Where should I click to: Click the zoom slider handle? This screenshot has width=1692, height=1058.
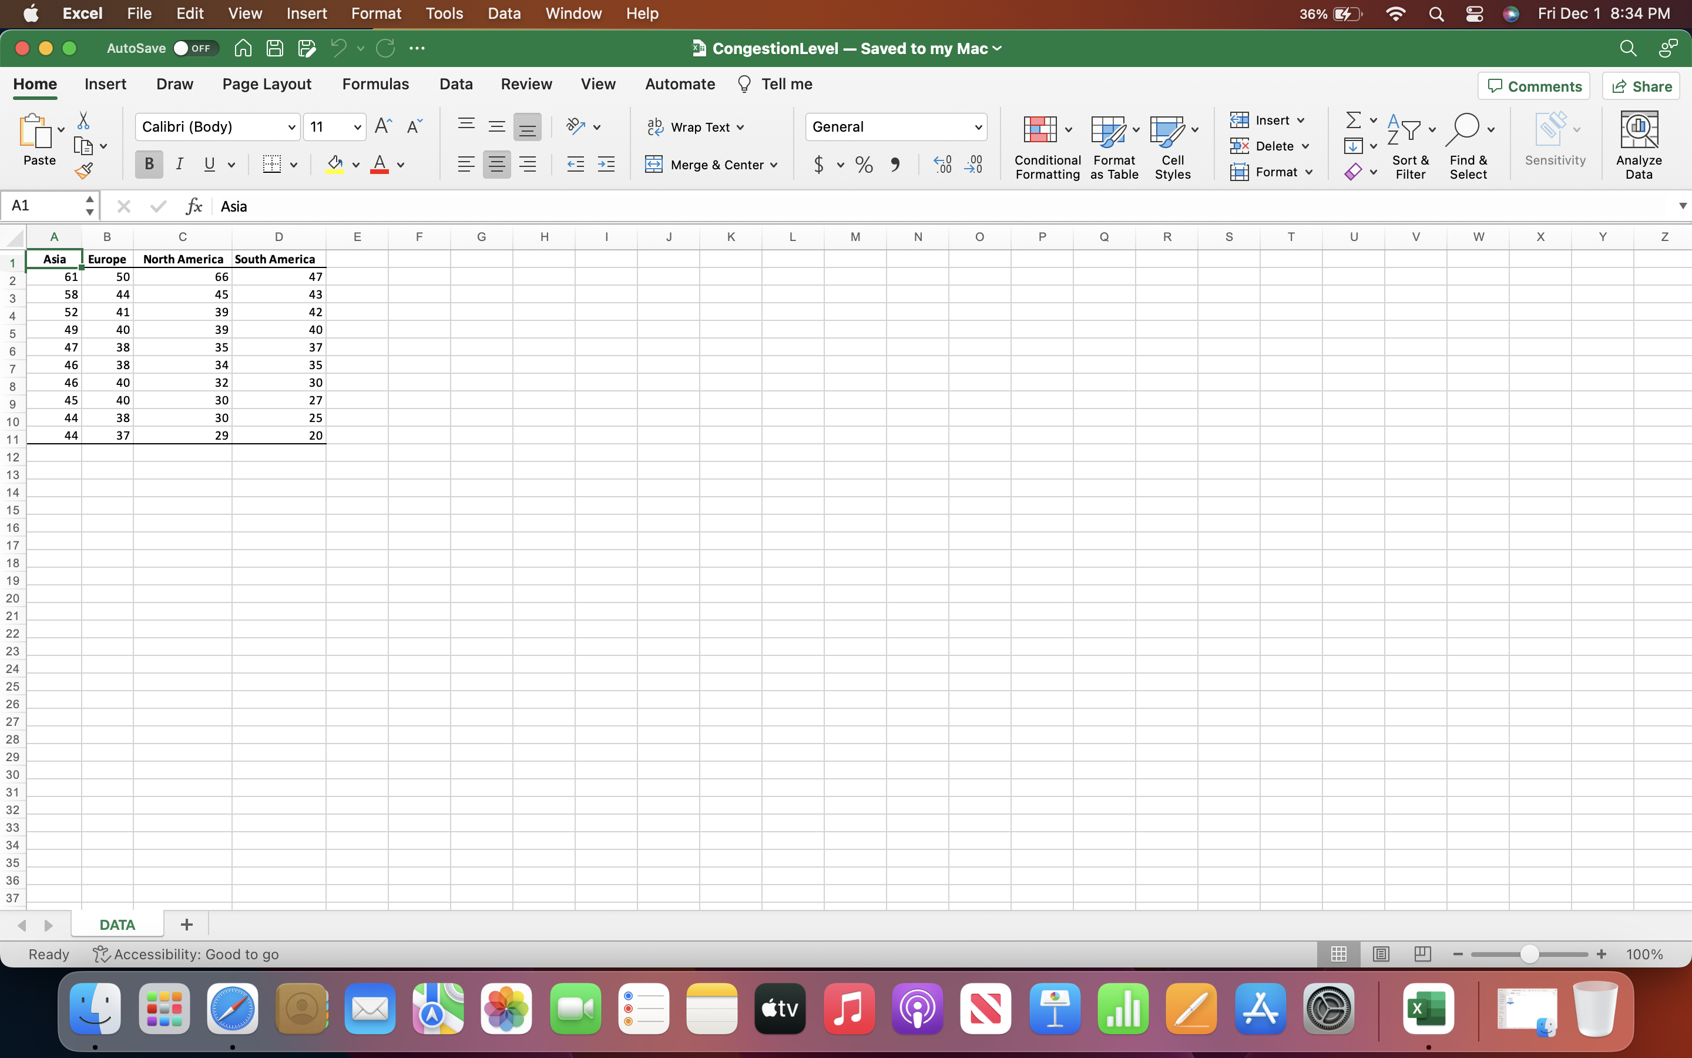pyautogui.click(x=1529, y=955)
